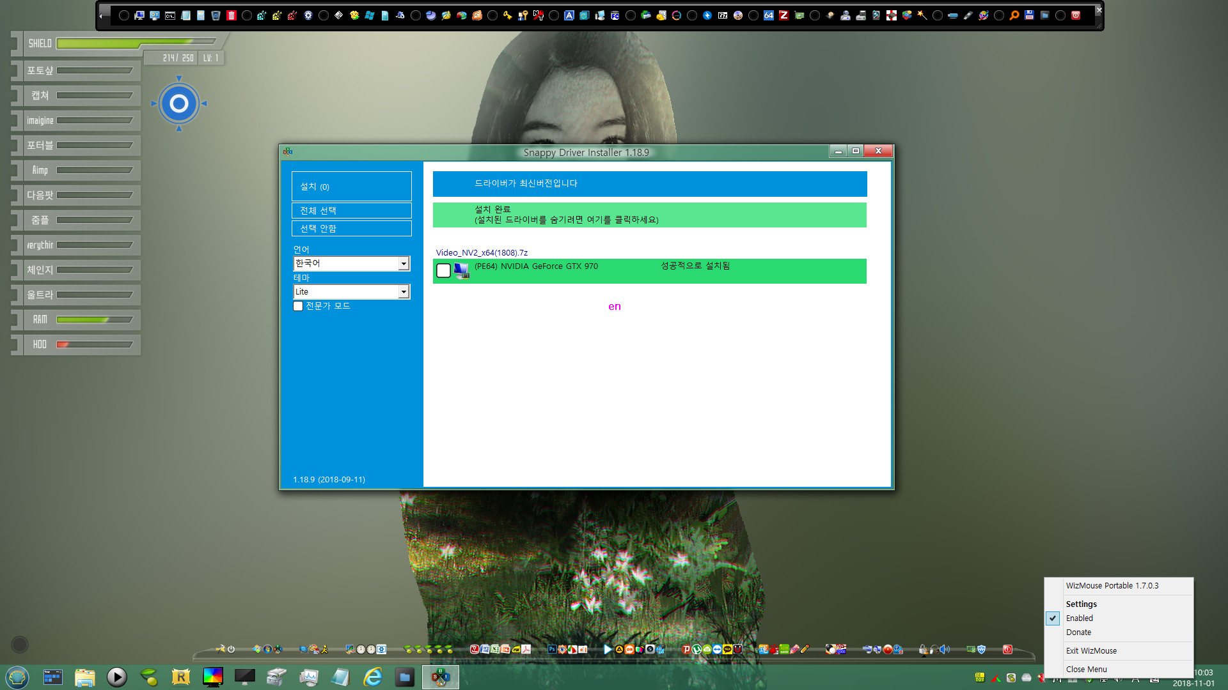Click the golden R icon on taskbar
1228x690 pixels.
[180, 677]
